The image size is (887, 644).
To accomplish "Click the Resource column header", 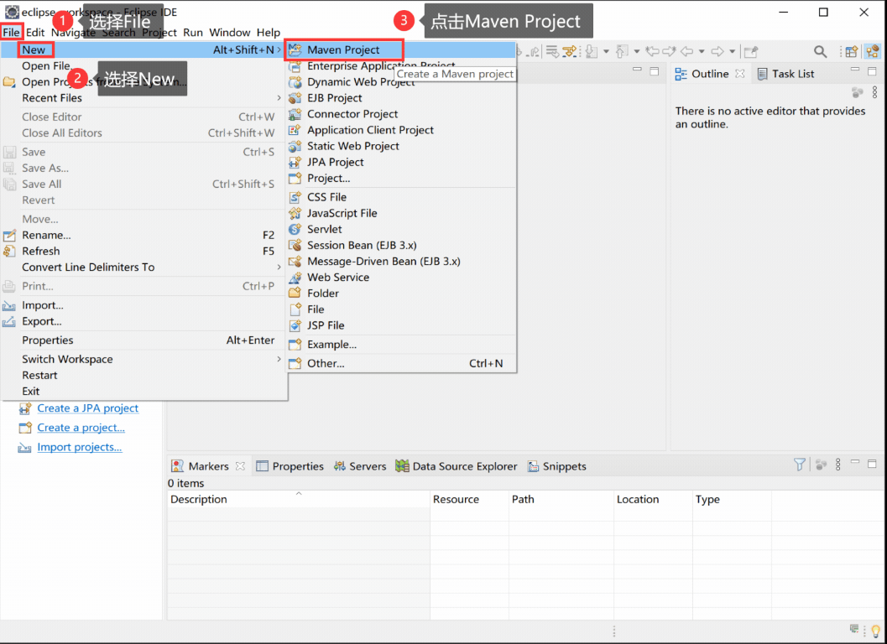I will [x=469, y=499].
